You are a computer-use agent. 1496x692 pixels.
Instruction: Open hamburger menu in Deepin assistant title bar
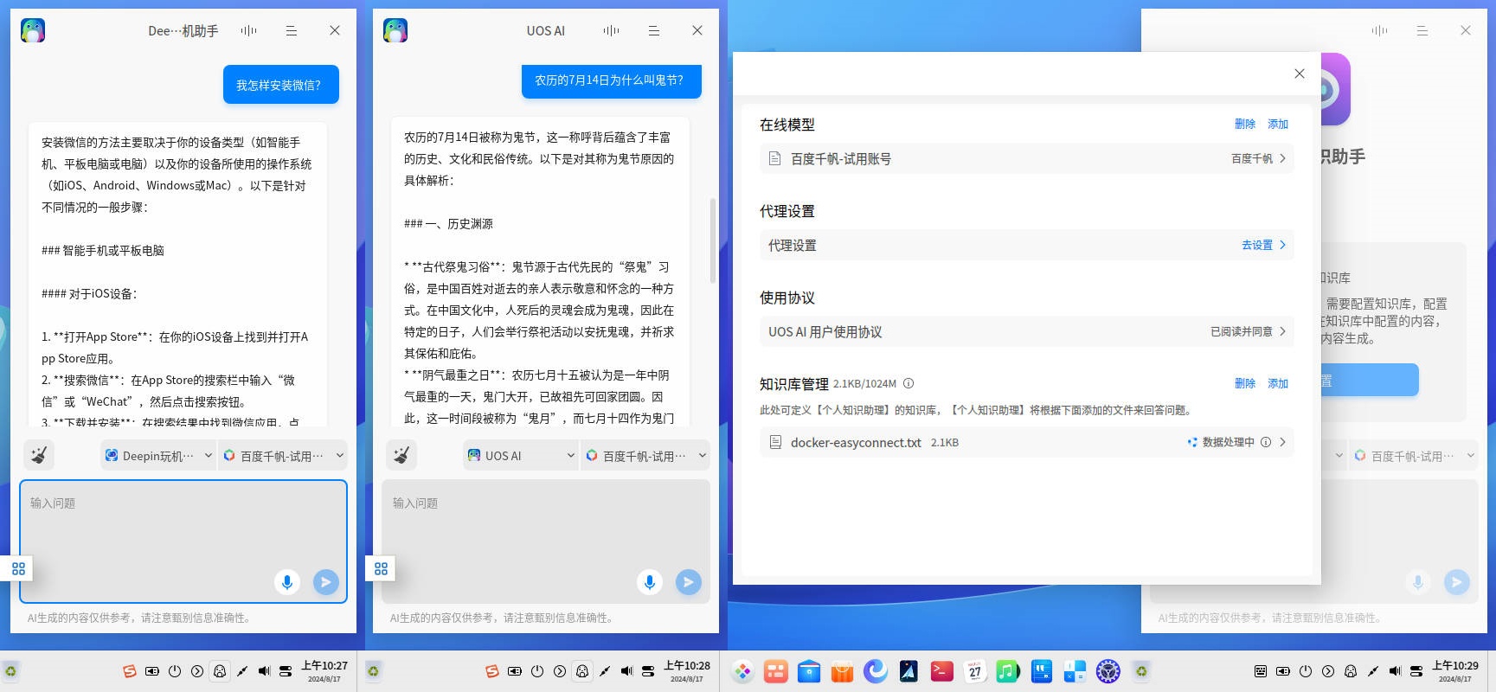pyautogui.click(x=292, y=30)
